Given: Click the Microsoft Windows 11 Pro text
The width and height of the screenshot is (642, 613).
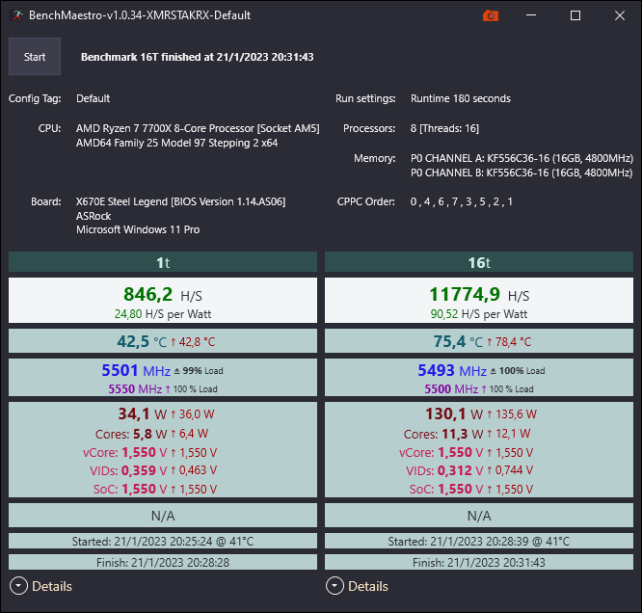Looking at the screenshot, I should (x=138, y=229).
